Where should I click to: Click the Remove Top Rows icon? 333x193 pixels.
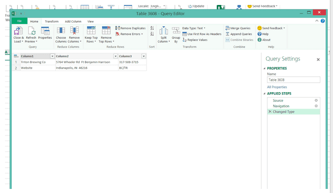(106, 31)
